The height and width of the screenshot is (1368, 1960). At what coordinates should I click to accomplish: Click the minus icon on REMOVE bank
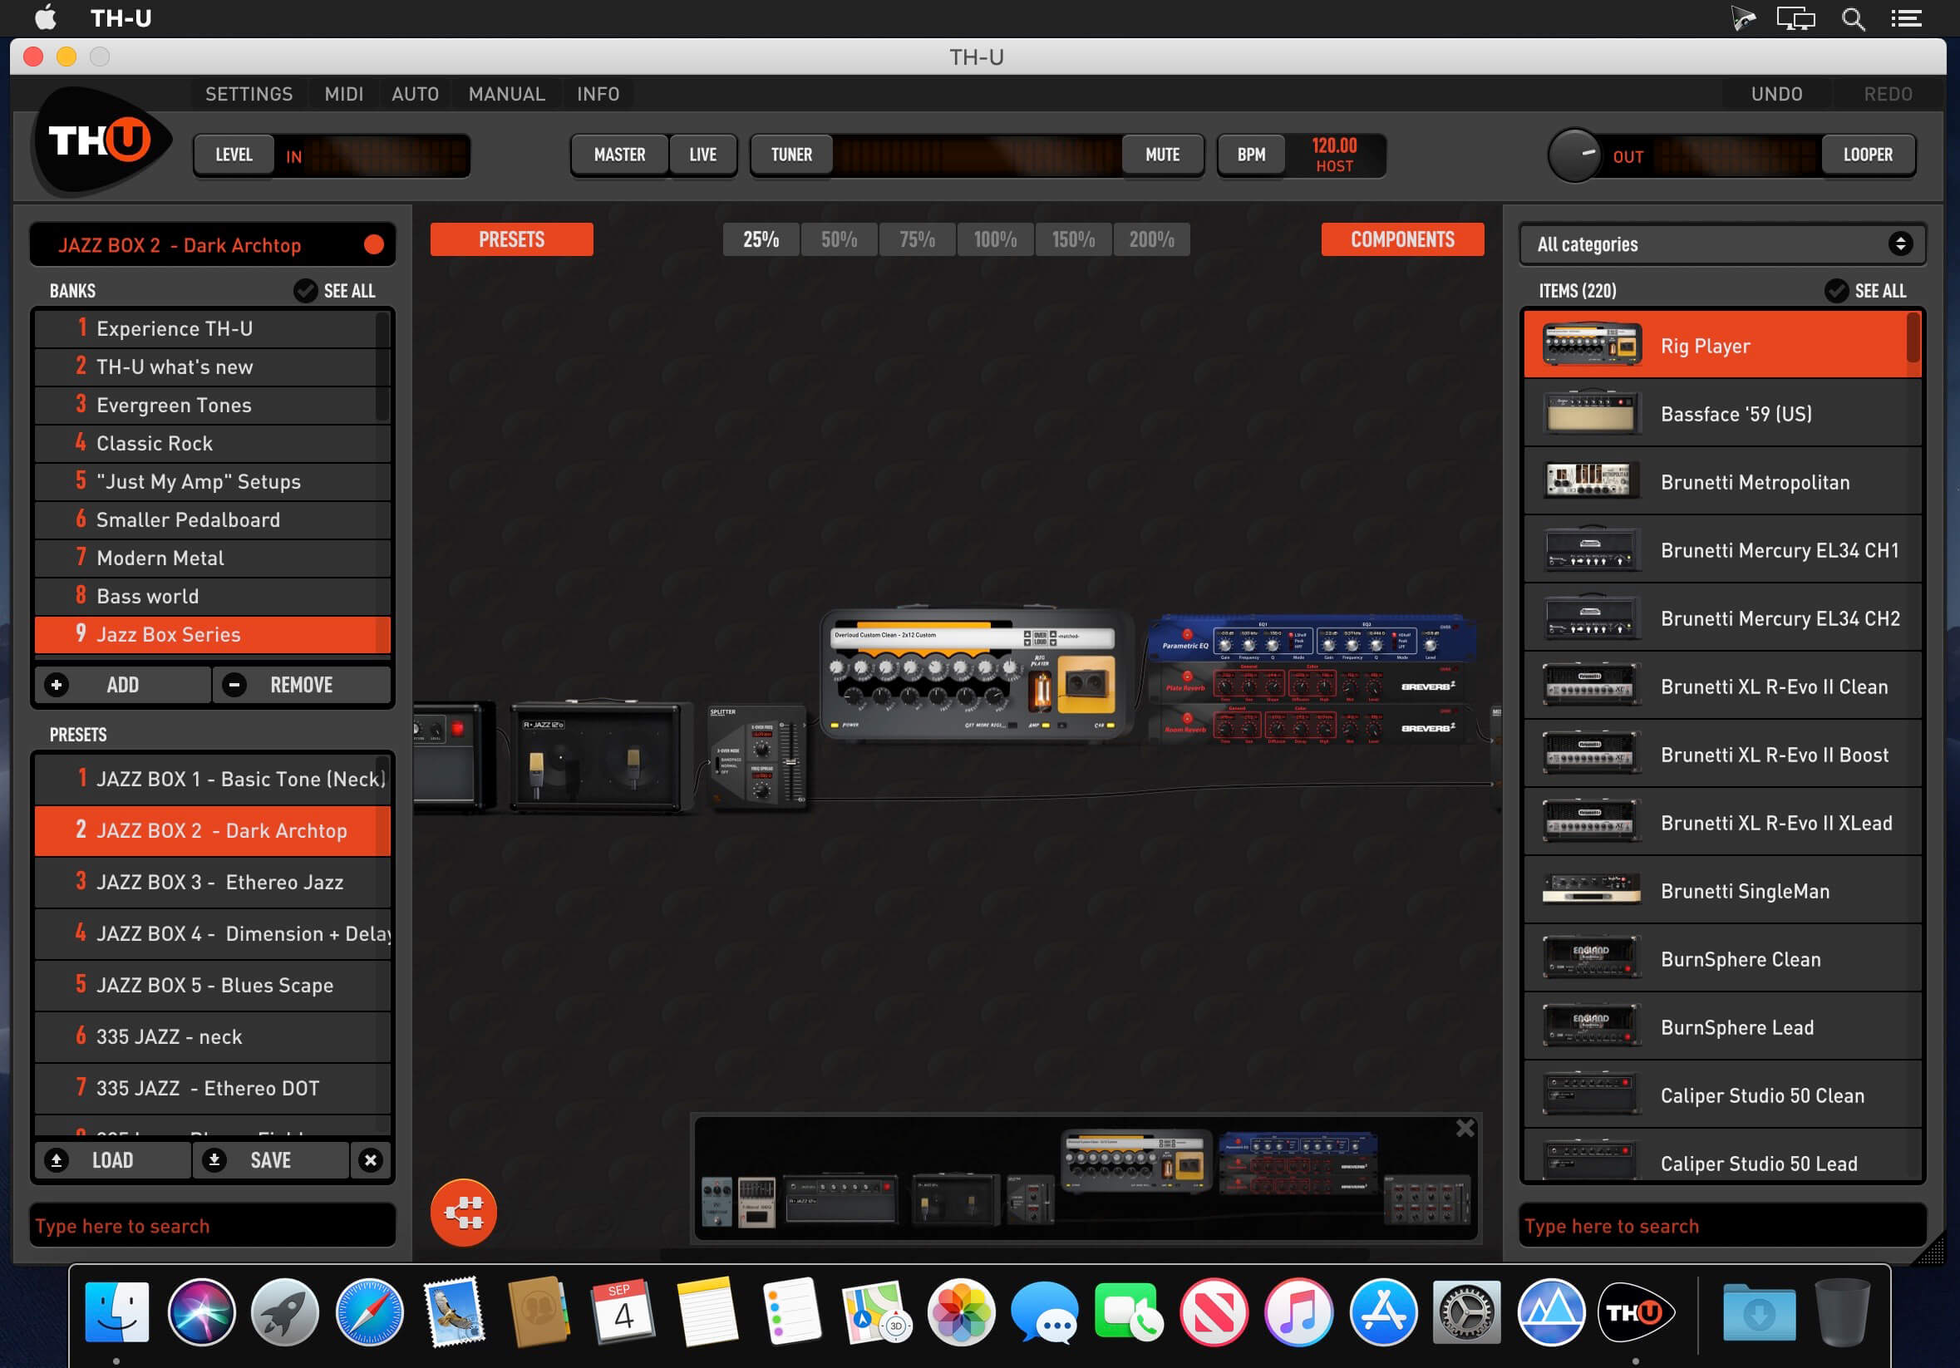tap(234, 685)
